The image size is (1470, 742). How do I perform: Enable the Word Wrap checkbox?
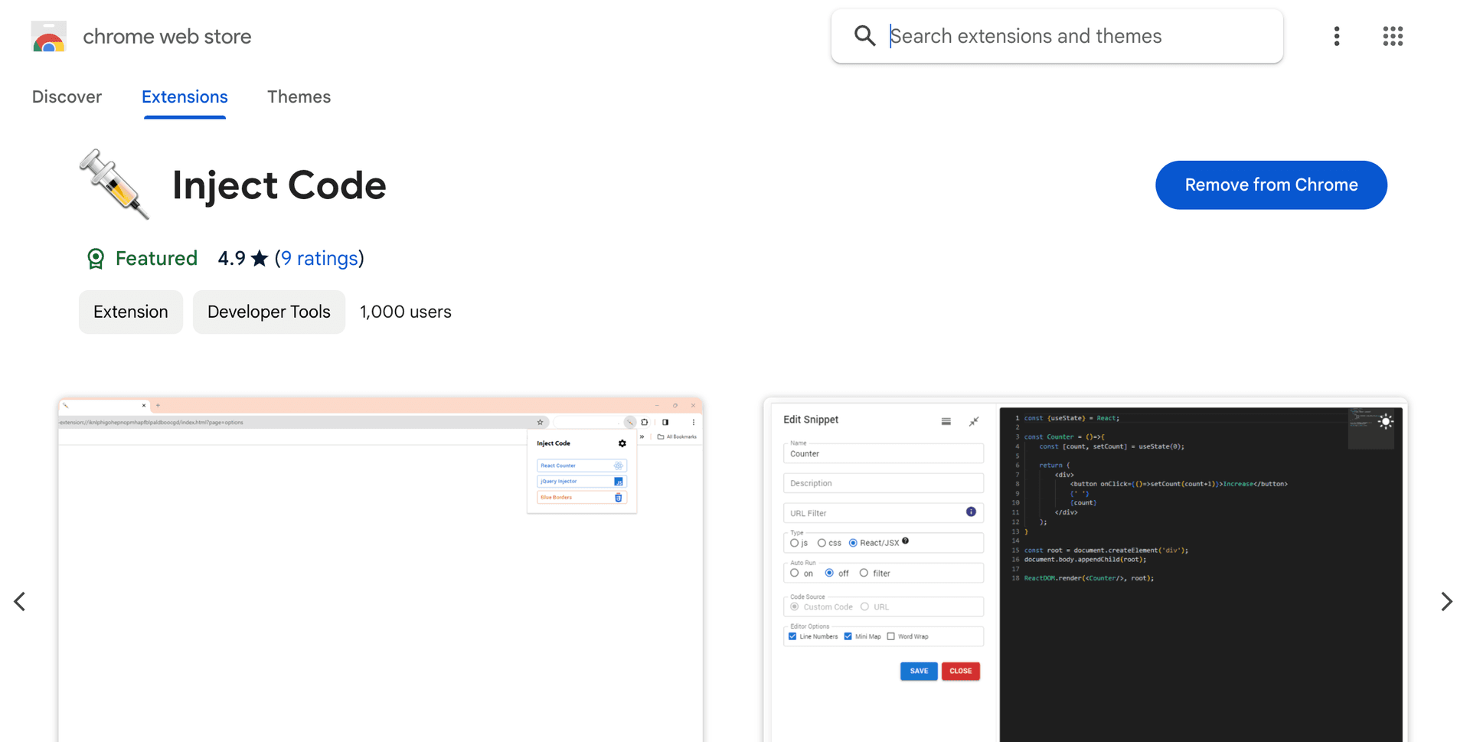(890, 636)
